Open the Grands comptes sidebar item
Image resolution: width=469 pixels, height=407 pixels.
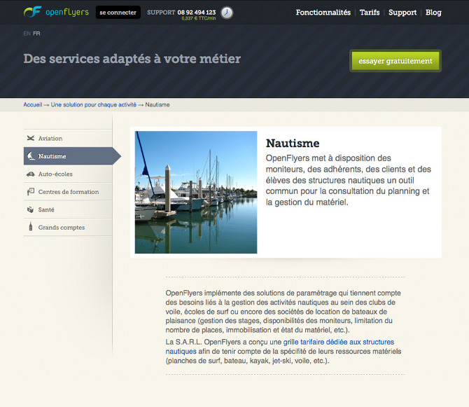(68, 228)
